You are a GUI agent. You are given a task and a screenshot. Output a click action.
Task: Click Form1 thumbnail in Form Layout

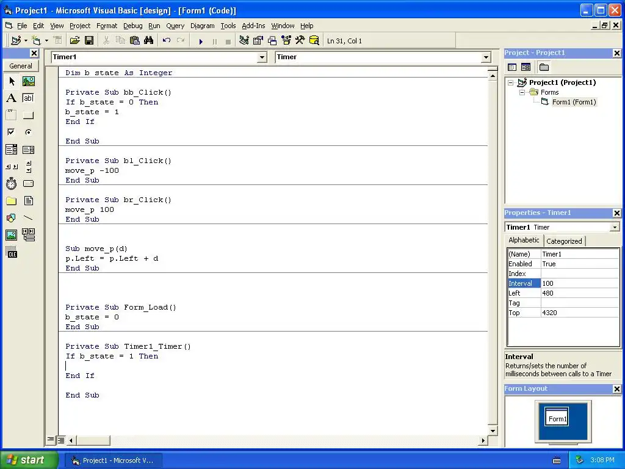pyautogui.click(x=557, y=417)
